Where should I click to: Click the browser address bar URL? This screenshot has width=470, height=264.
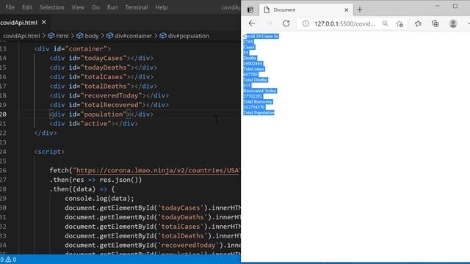[344, 23]
